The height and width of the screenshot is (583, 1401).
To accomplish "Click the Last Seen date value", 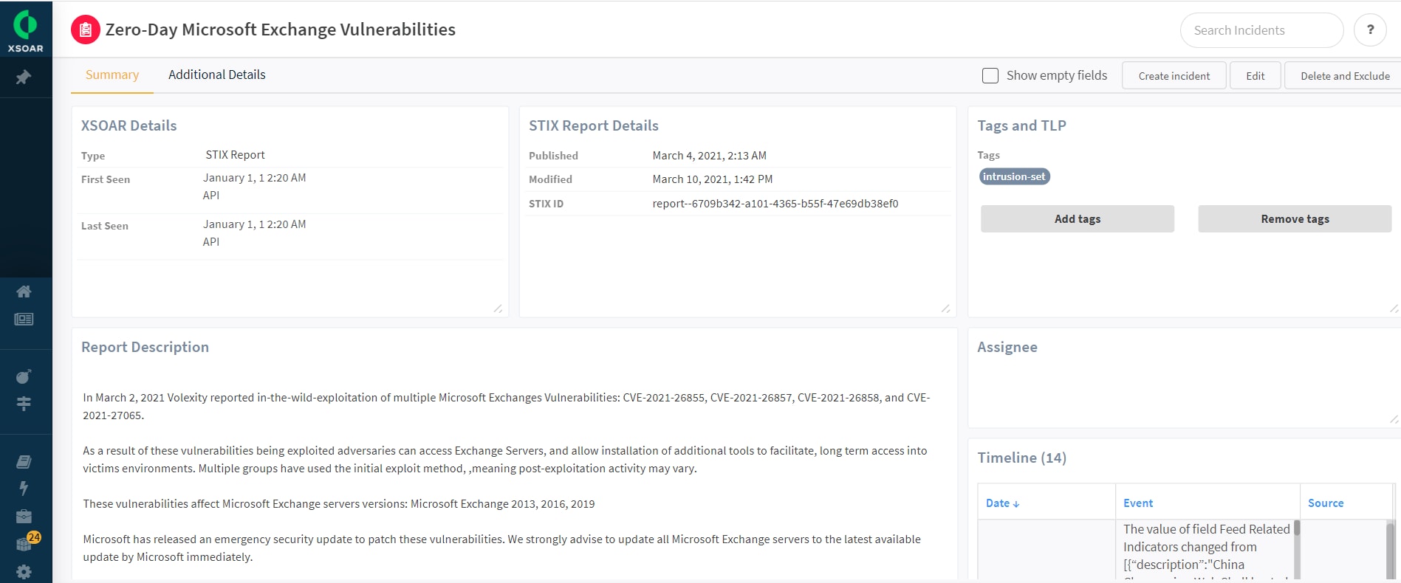I will pos(255,224).
